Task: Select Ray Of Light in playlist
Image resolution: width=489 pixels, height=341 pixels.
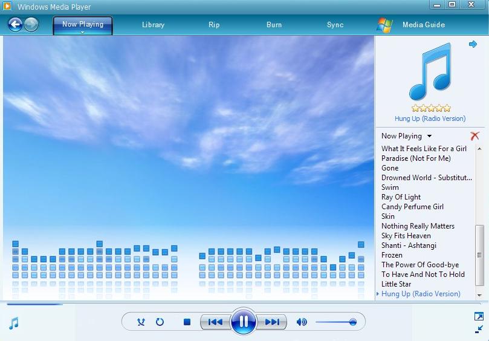Action: pyautogui.click(x=401, y=197)
